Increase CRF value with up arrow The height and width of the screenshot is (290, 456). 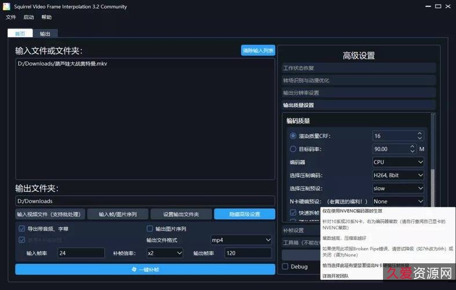(419, 133)
